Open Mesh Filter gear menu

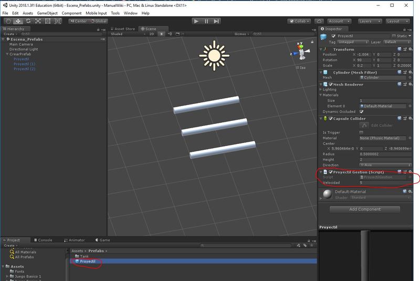coord(410,72)
